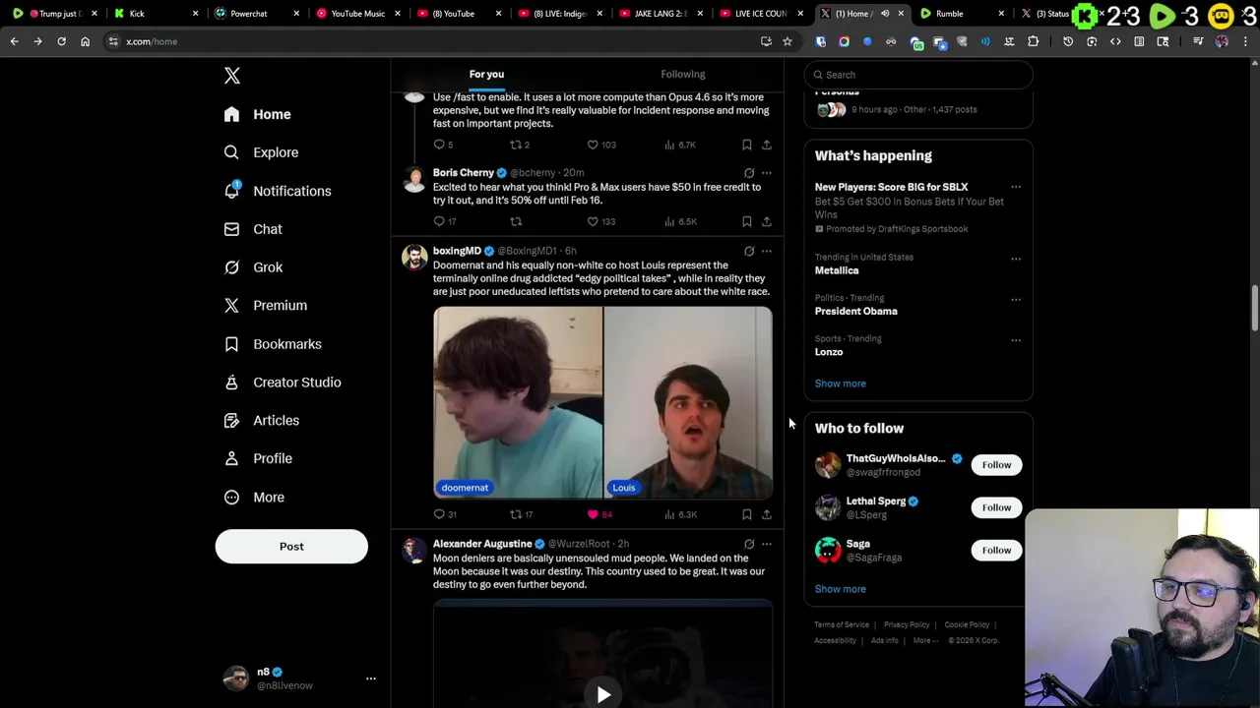
Task: Bookmark the Boris Cherny $50 credit post
Action: pos(747,221)
